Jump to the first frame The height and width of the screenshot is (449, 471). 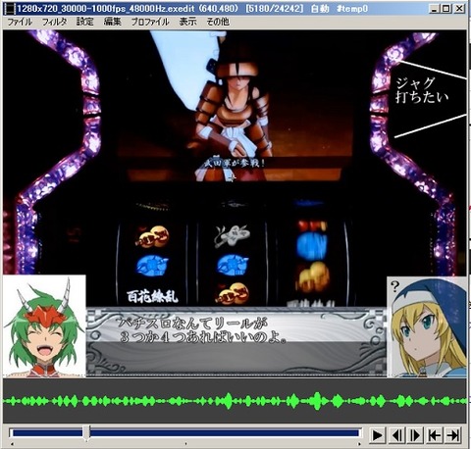click(435, 435)
